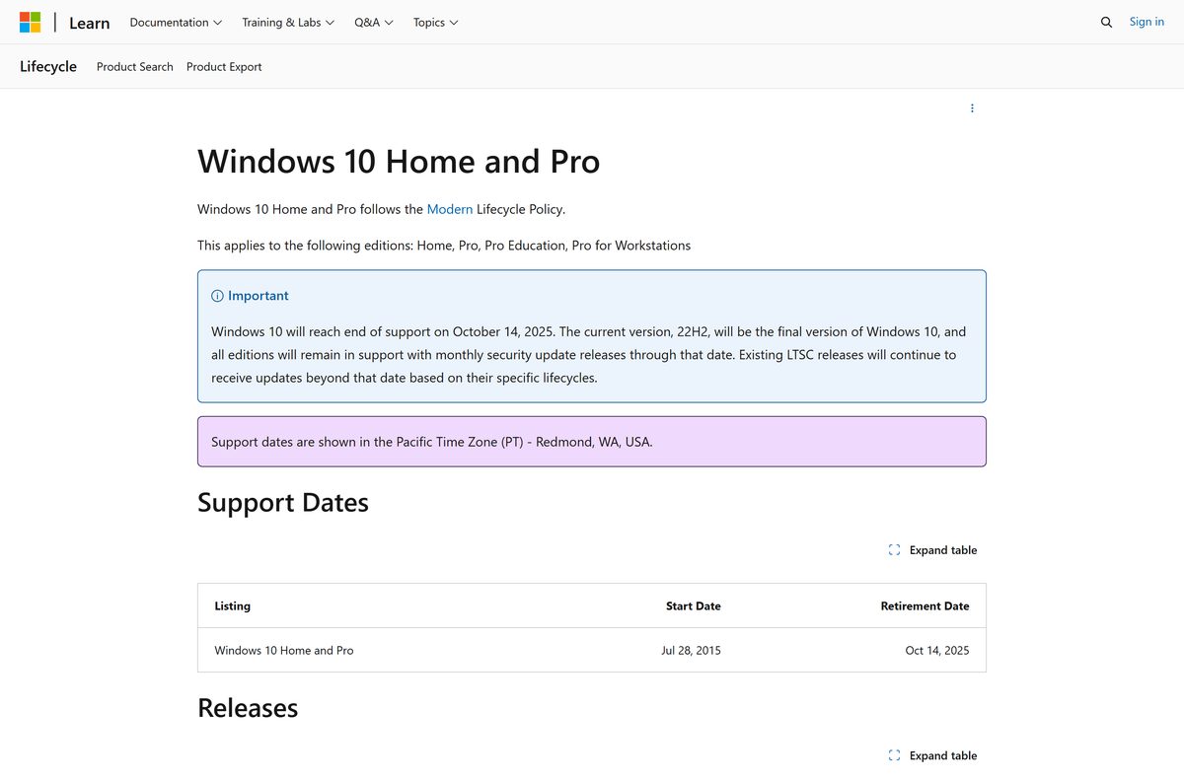The width and height of the screenshot is (1184, 781).
Task: Click the expand icon for Support Dates table
Action: (894, 550)
